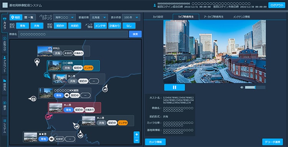Toggle the 共有 contract type filter
Image resolution: width=288 pixels, height=147 pixels.
37,26
